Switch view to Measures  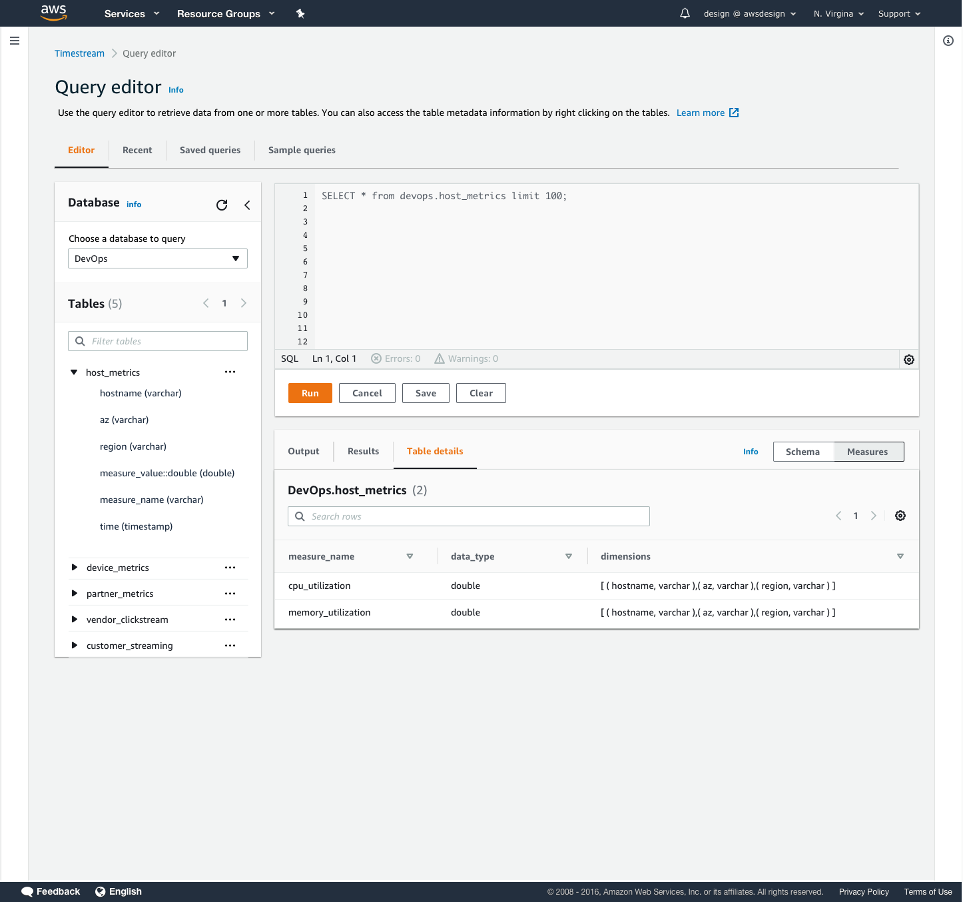pos(868,452)
